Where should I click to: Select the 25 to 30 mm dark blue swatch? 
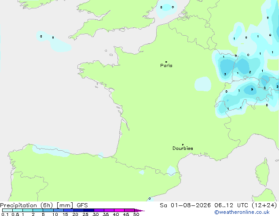pos(89,210)
